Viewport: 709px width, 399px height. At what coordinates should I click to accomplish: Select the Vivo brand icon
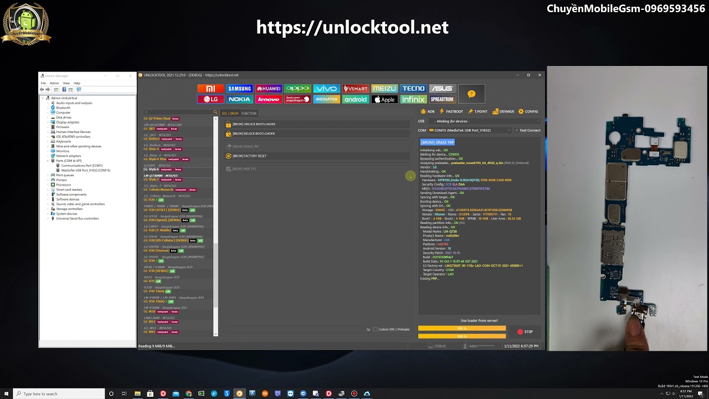[x=326, y=89]
